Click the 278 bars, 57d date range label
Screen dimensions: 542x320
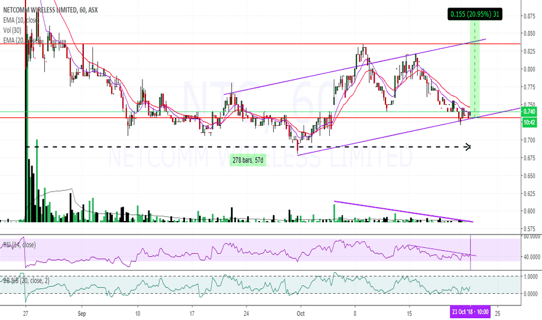click(248, 160)
